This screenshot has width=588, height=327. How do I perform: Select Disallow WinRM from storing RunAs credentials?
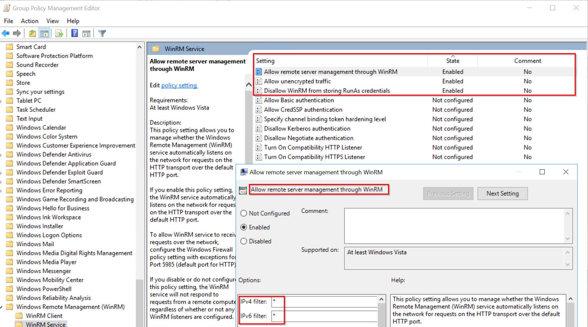pos(327,91)
